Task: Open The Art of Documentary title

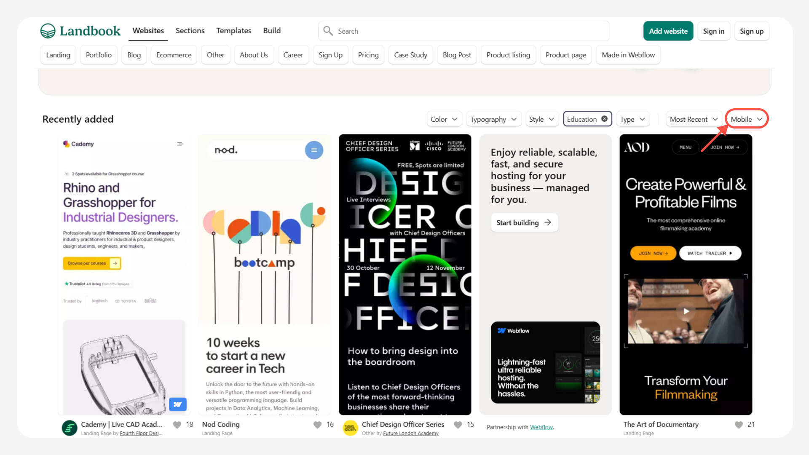Action: click(x=661, y=424)
